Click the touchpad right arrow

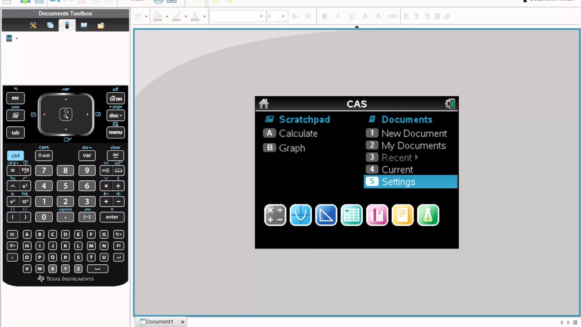tap(87, 114)
